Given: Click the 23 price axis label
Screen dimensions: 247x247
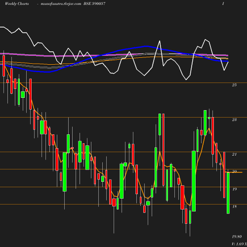Looking at the screenshot, I should [x=234, y=120].
